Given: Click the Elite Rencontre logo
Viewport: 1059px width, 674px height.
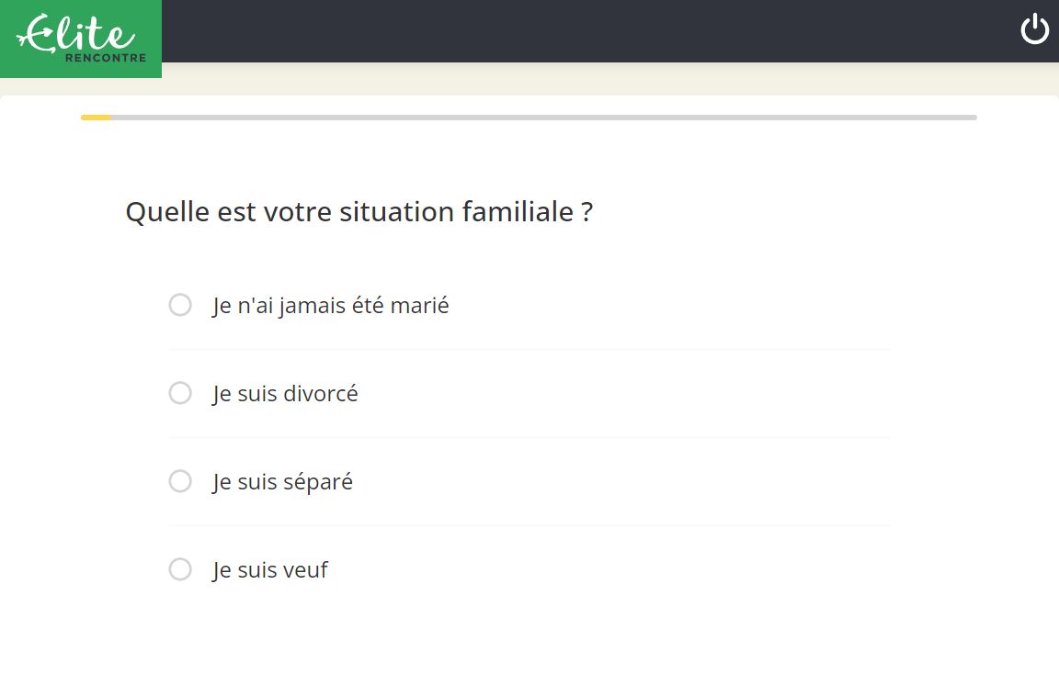Looking at the screenshot, I should click(80, 39).
